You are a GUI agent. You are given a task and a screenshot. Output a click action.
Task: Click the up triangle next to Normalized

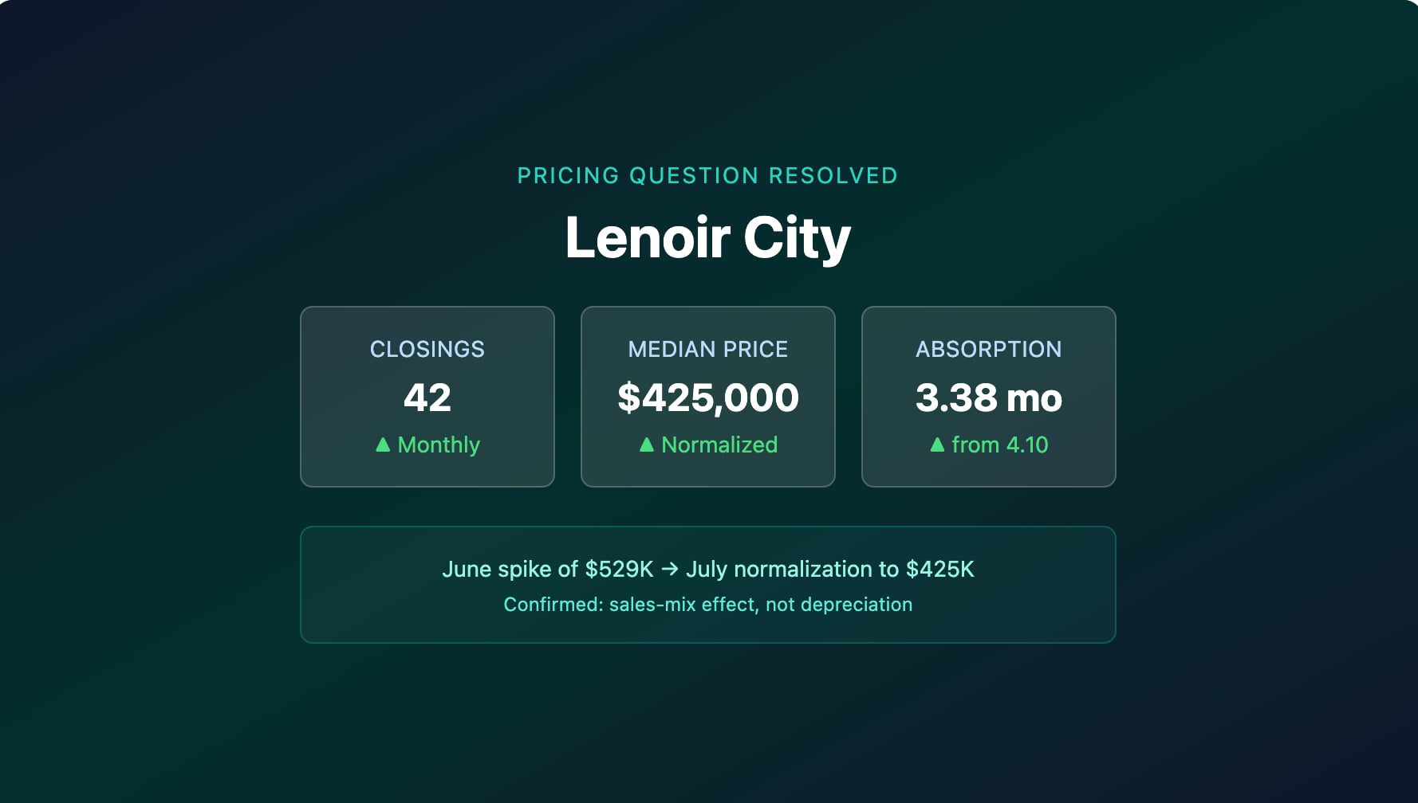pos(647,445)
